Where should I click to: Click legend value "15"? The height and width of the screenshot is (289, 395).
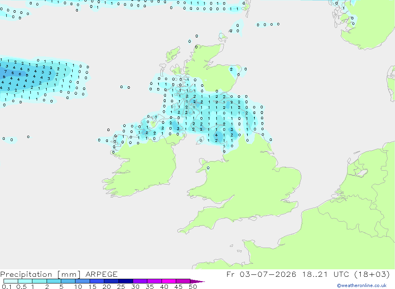click(92, 287)
